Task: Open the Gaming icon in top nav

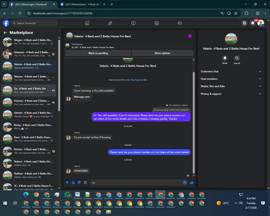Action: [180, 23]
